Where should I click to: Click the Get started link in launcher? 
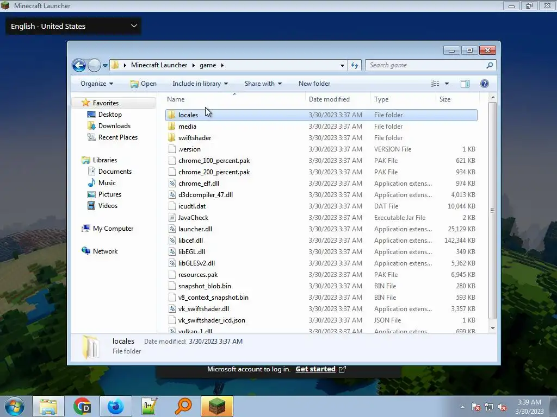(315, 369)
